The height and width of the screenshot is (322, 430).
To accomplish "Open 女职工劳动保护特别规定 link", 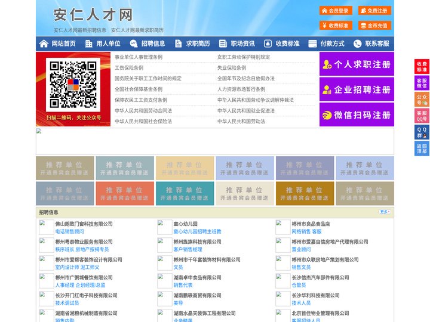I will (244, 57).
